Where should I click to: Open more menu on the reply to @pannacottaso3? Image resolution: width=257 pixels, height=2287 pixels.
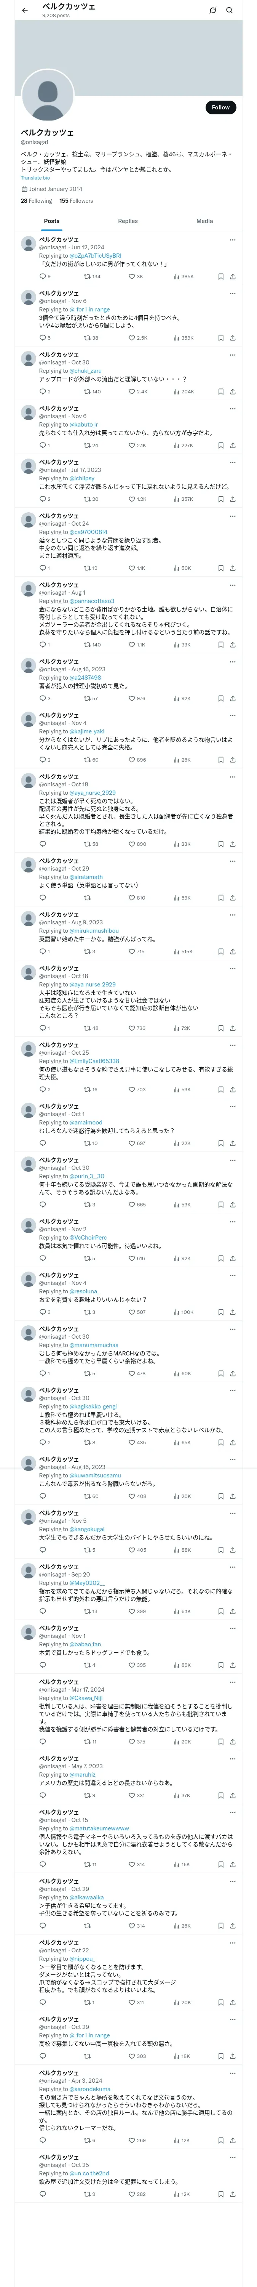(x=233, y=585)
